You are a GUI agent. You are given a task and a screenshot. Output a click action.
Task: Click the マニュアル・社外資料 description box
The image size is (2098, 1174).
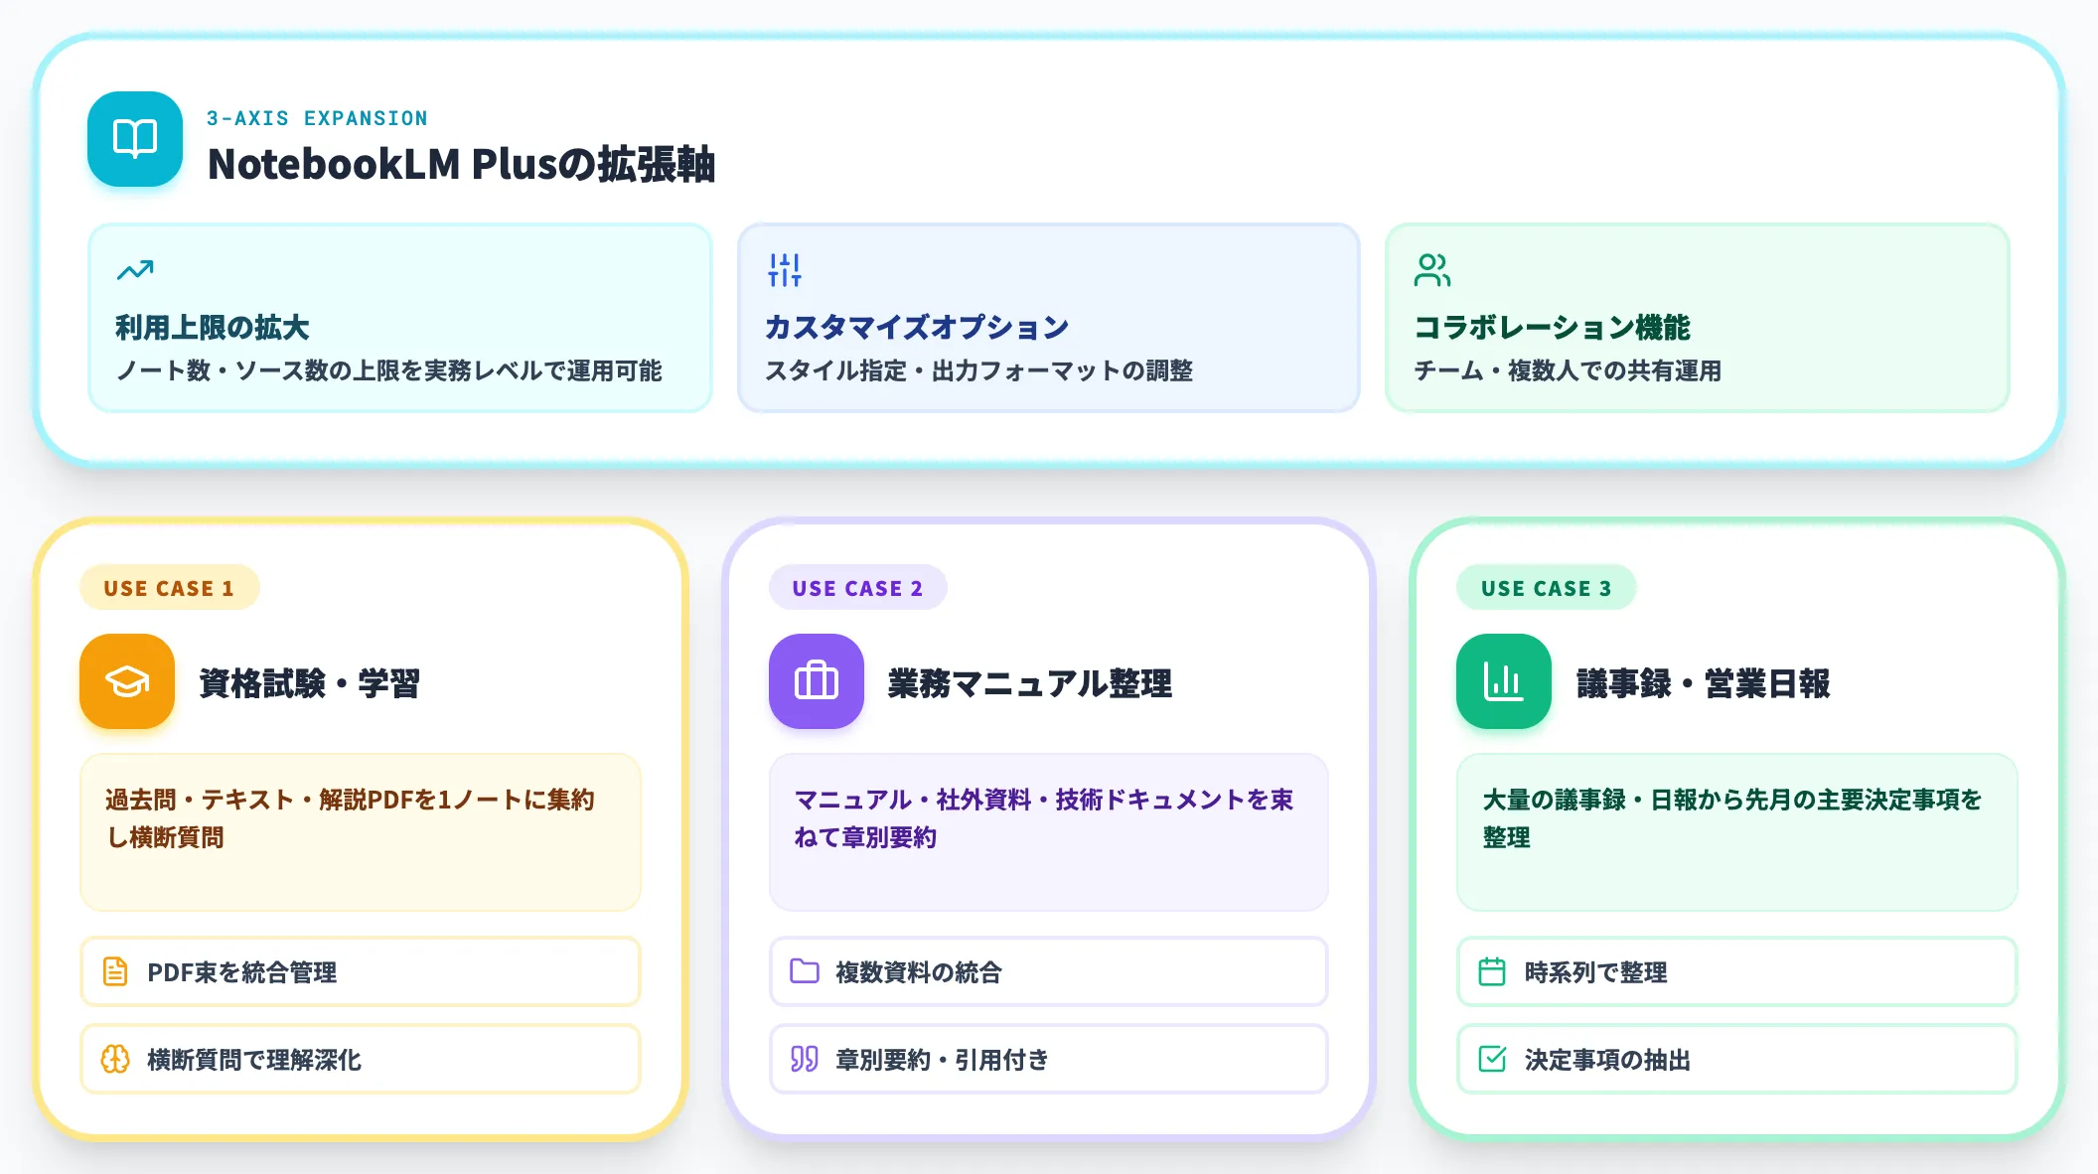1049,832
